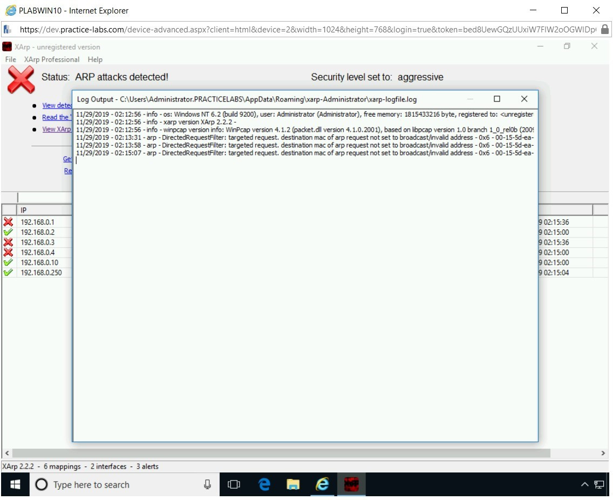
Task: Click the practice-labs site favicon in address bar
Action: 8,29
